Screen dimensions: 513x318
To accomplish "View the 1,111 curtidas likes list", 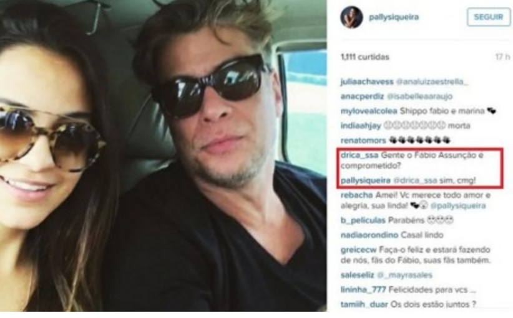I will point(365,57).
